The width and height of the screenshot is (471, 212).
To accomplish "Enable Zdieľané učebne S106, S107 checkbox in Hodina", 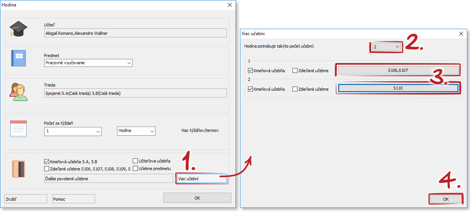I will [47, 169].
